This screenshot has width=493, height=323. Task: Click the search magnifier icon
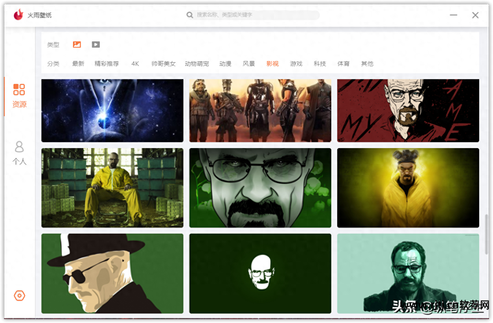[190, 15]
